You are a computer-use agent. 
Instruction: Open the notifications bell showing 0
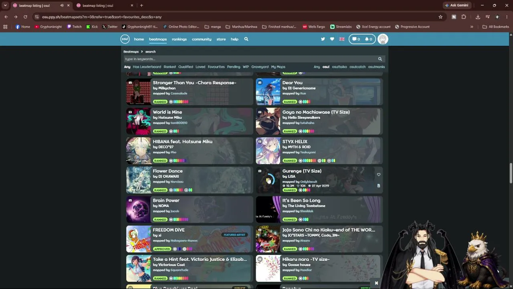(368, 39)
